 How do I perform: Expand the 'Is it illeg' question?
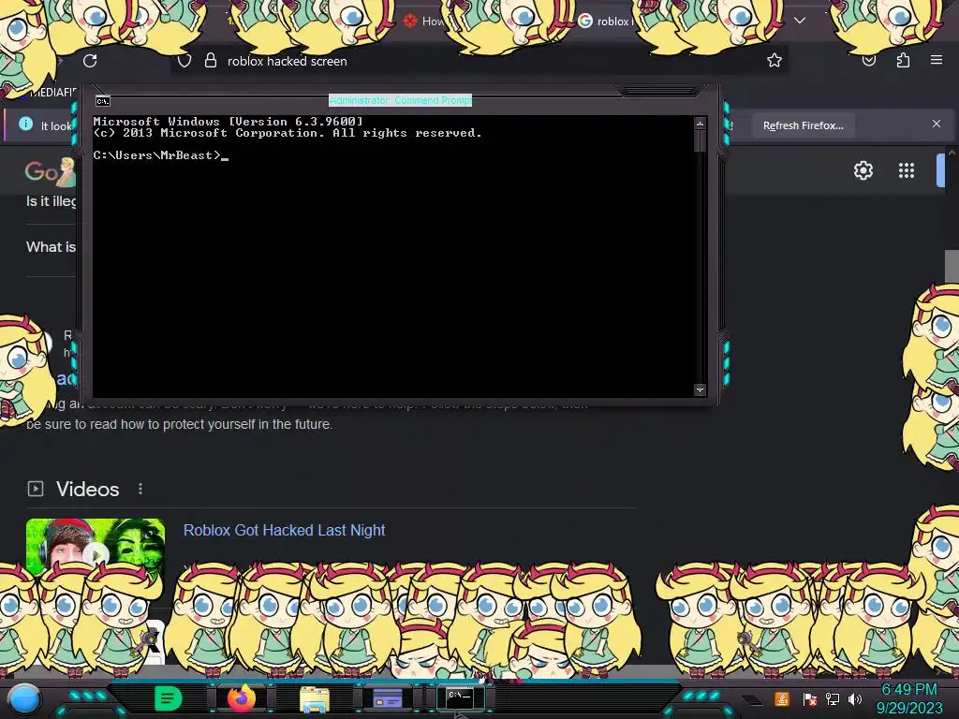click(x=51, y=201)
